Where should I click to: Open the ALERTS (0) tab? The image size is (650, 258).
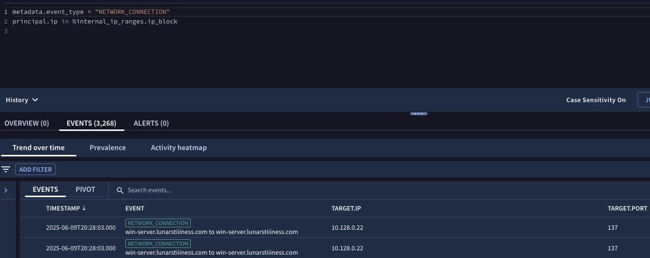(151, 123)
